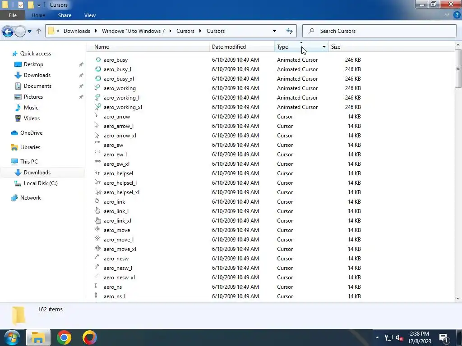Sort by the Name column header
462x346 pixels.
click(x=148, y=47)
